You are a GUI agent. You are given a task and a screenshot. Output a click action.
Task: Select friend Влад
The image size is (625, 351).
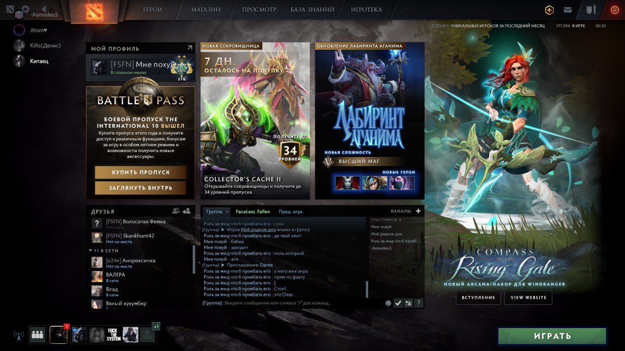141,292
